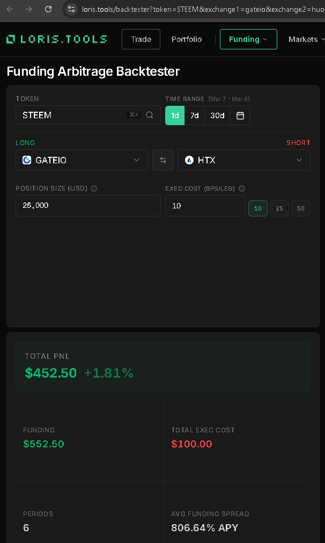The height and width of the screenshot is (543, 325).
Task: Click the Loris.Tools logo
Action: [56, 39]
